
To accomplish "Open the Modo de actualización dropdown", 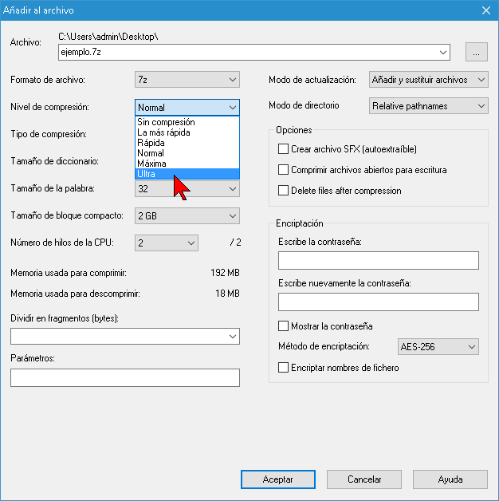I will (x=428, y=80).
